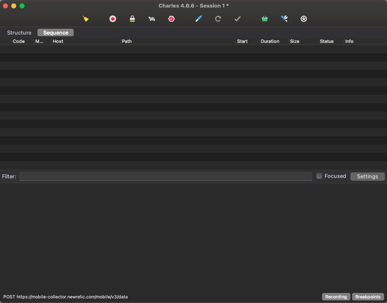Select the Sequence tab
Image resolution: width=387 pixels, height=303 pixels.
click(x=55, y=32)
